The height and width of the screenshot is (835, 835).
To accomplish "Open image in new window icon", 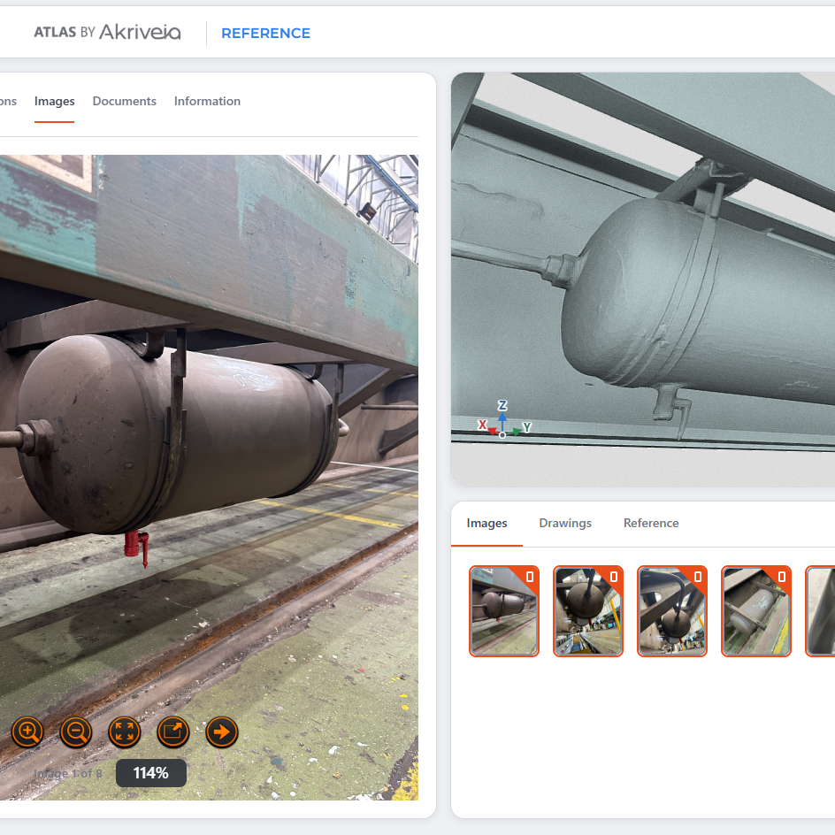I will pos(173,732).
